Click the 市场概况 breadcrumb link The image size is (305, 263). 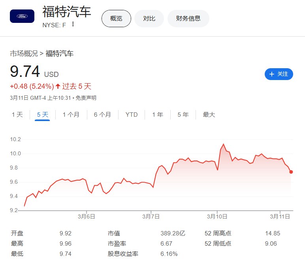(x=24, y=53)
